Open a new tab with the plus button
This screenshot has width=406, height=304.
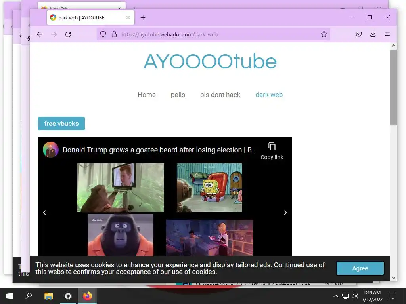click(x=143, y=17)
